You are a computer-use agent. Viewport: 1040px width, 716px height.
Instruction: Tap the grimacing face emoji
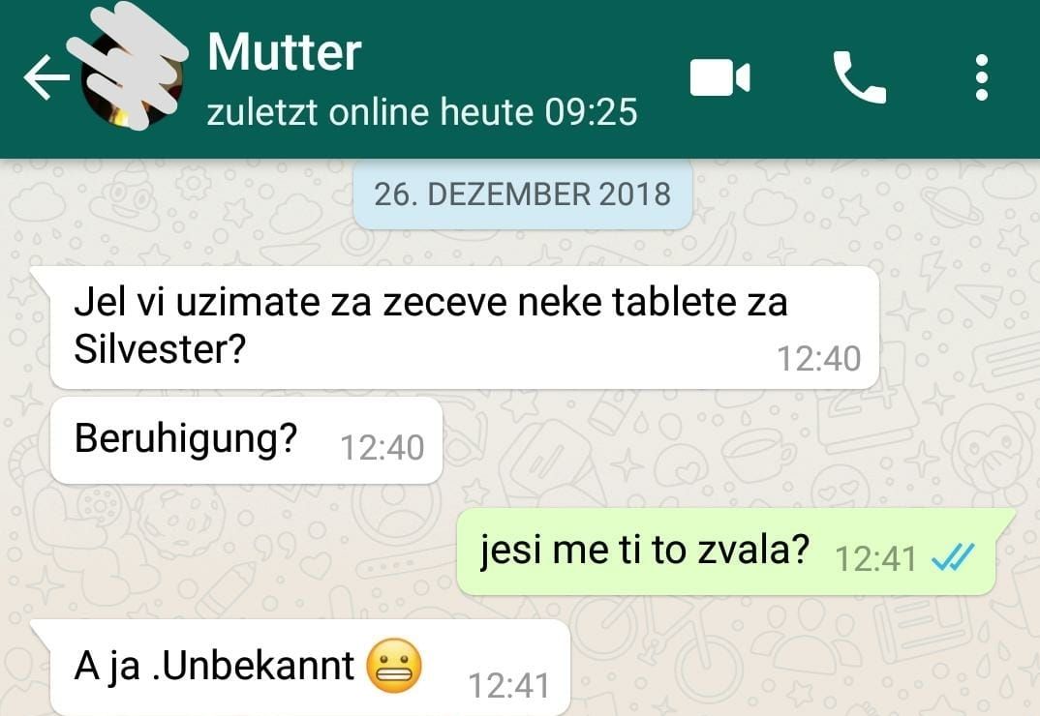click(x=394, y=666)
